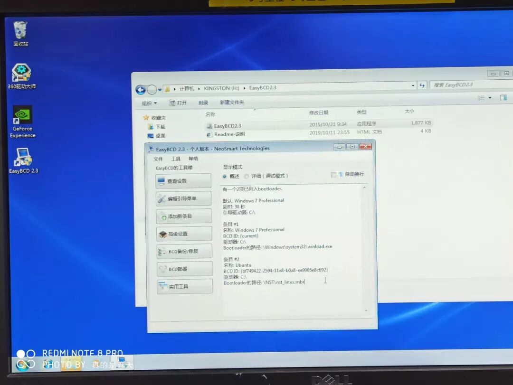Viewport: 513px width, 385px height.
Task: Expand the view options dropdown arrow
Action: 490,98
